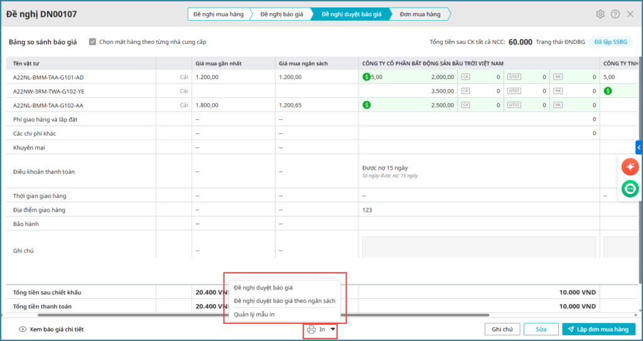The height and width of the screenshot is (341, 643).
Task: Click the orange AI sparkle assistant icon
Action: point(630,166)
